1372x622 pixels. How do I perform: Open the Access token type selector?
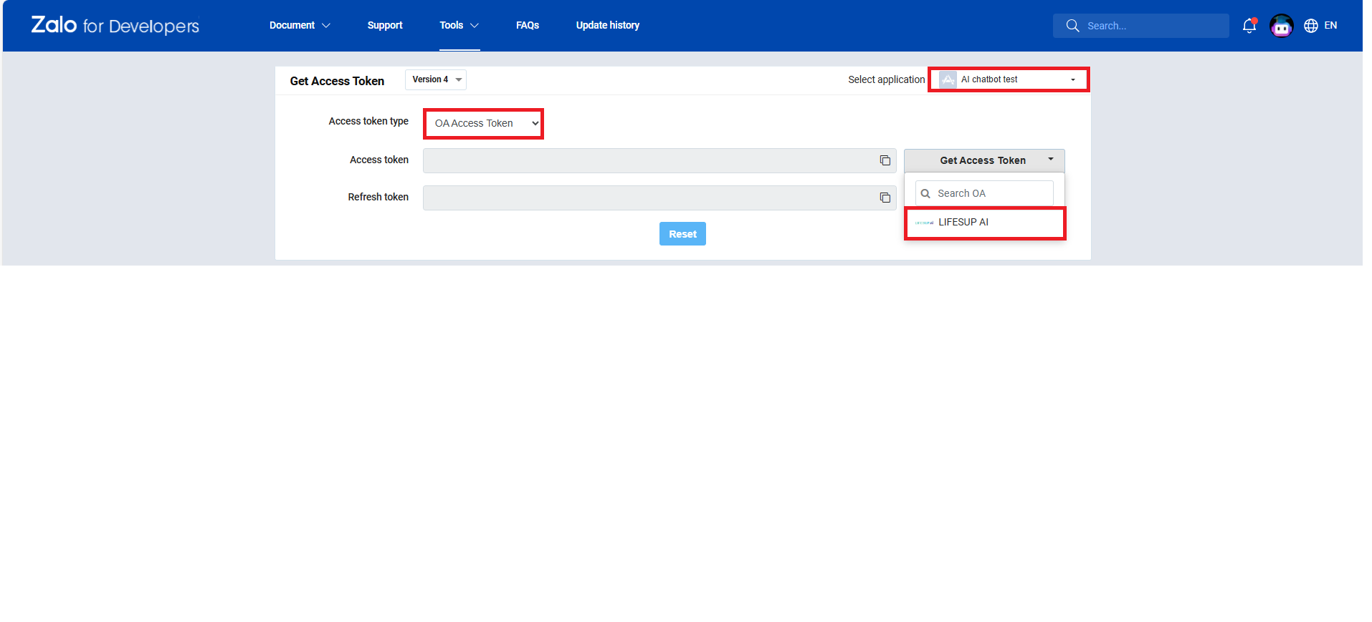(483, 124)
